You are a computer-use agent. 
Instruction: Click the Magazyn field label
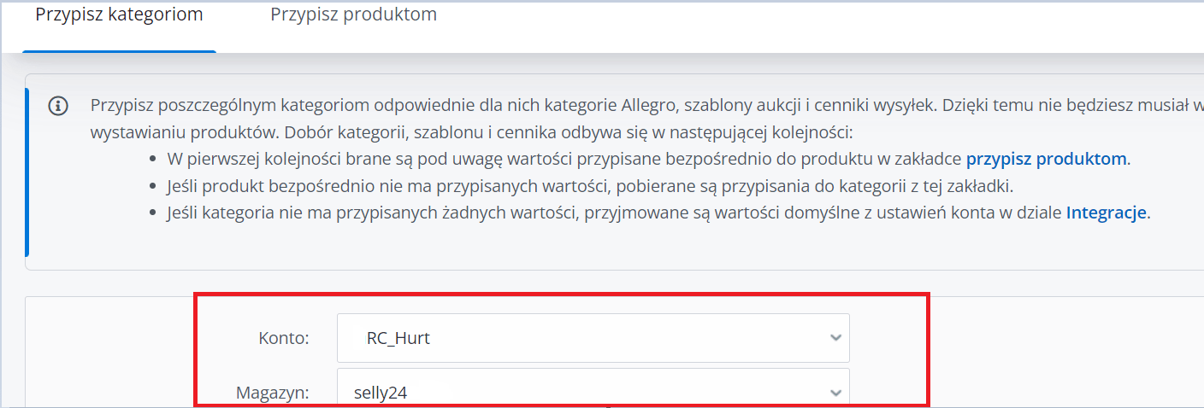click(272, 393)
